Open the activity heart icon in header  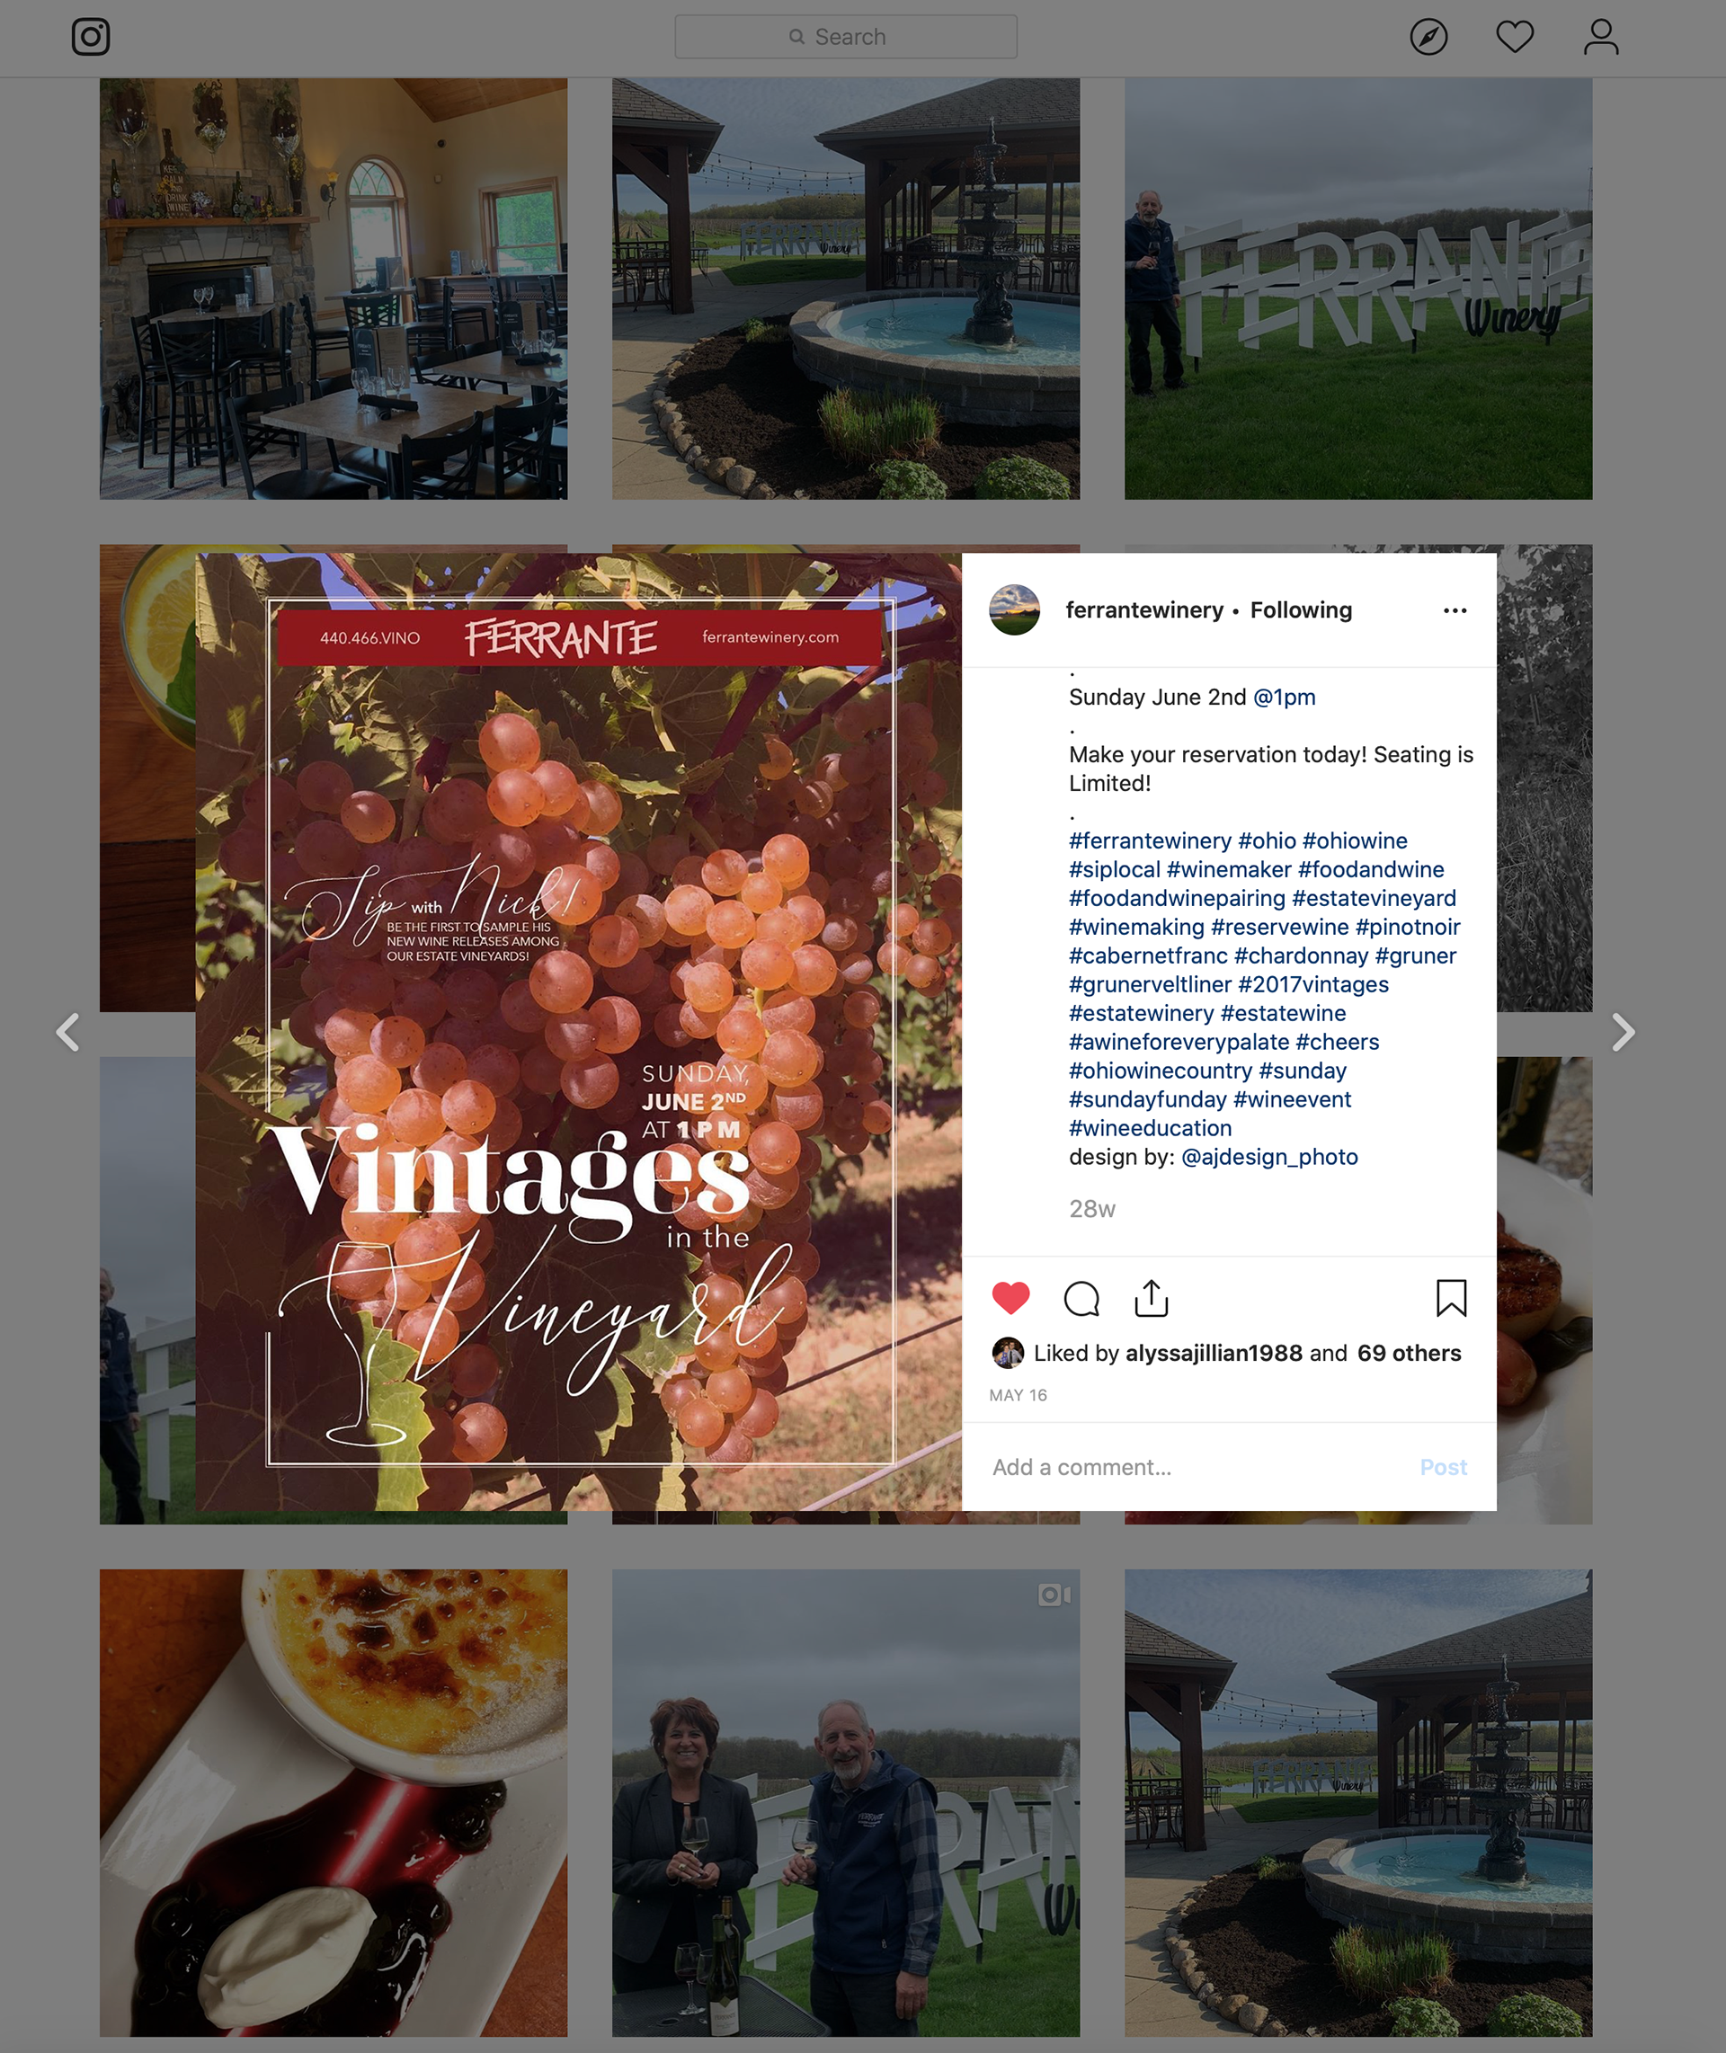(x=1515, y=37)
